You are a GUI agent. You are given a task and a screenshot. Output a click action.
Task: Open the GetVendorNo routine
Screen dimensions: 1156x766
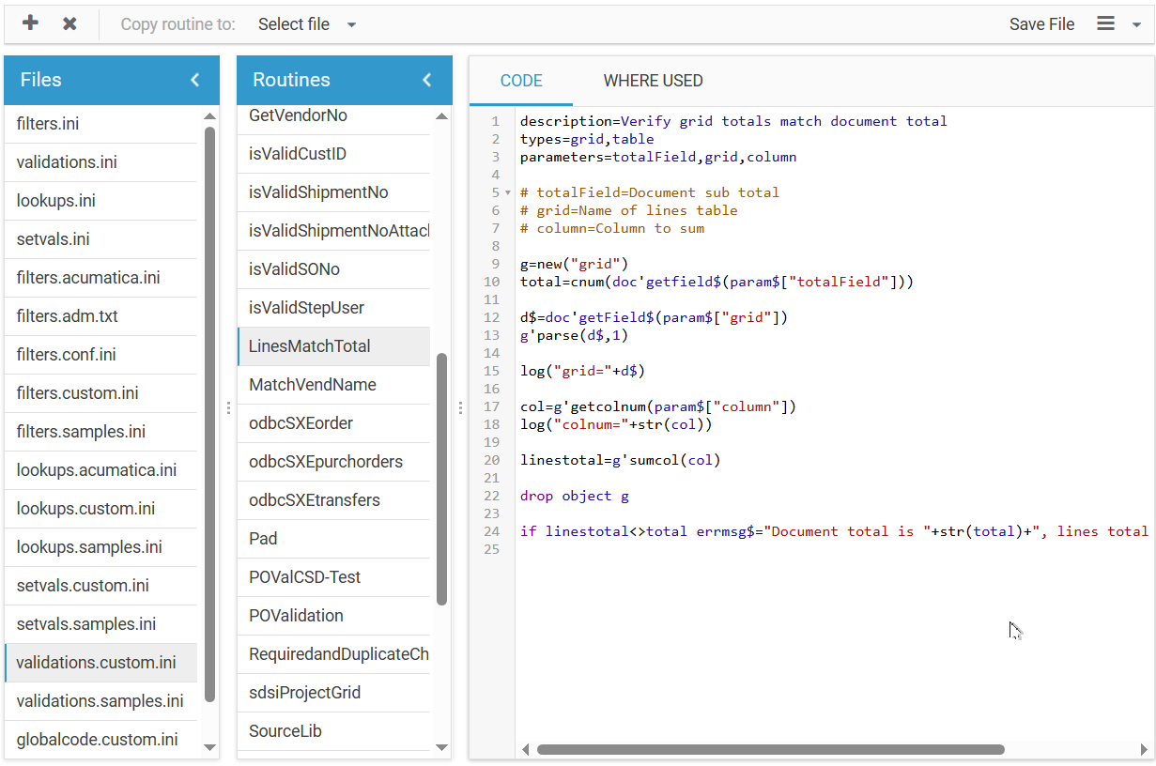(x=333, y=115)
